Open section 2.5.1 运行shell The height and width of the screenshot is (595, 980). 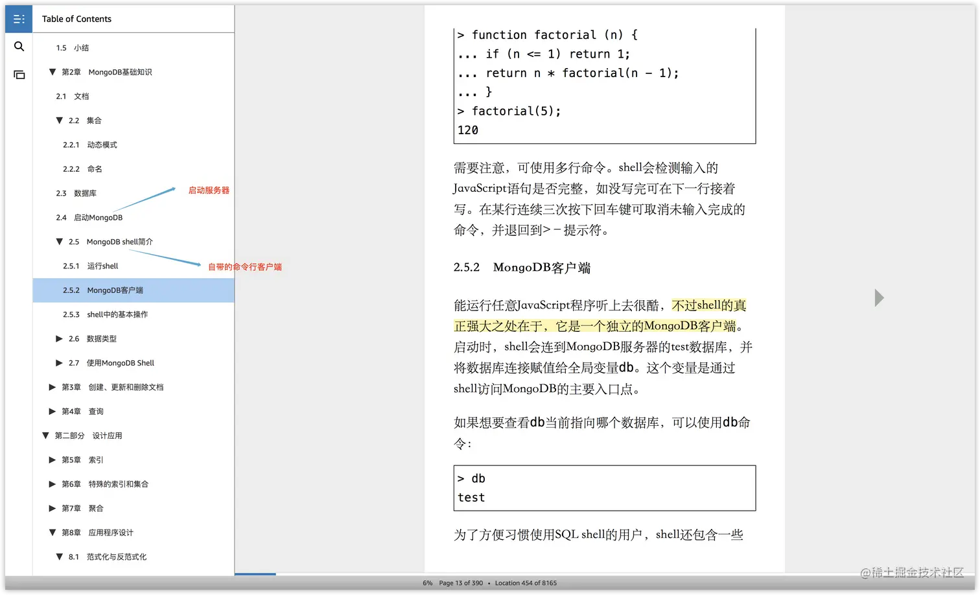pos(91,266)
